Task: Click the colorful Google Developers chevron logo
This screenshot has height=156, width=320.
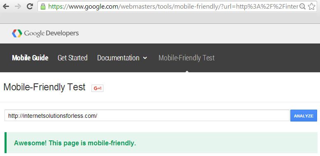Action: tap(17, 33)
